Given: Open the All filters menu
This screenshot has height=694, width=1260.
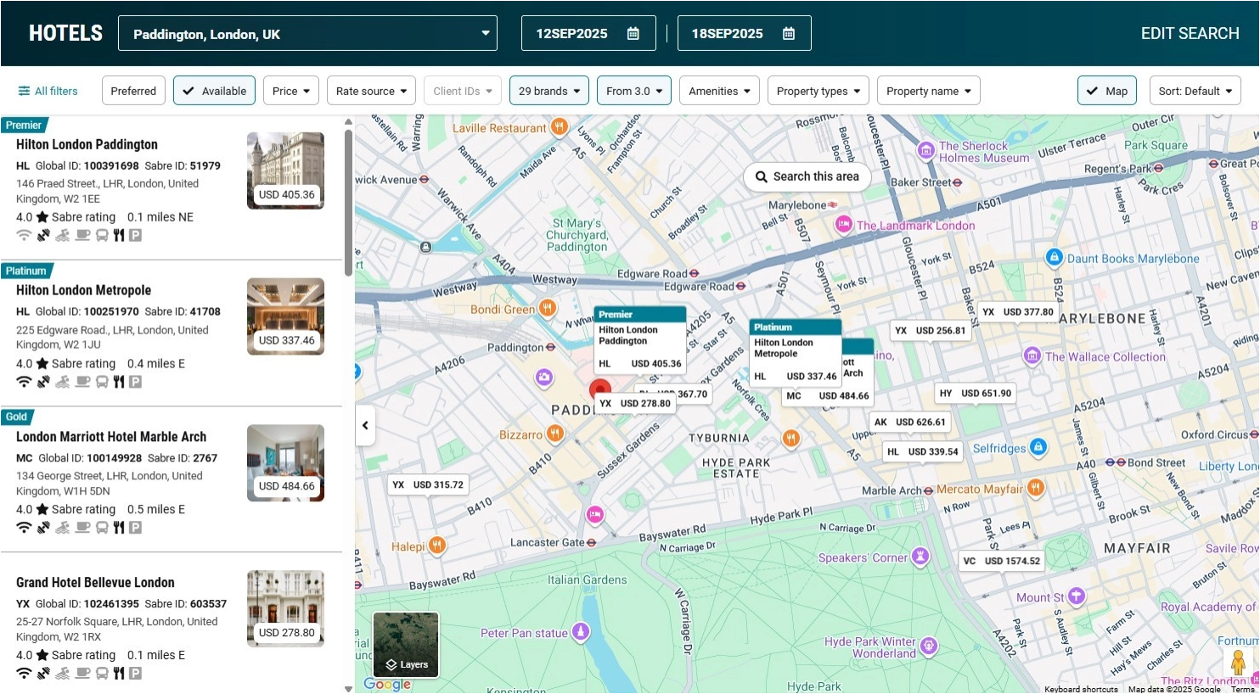Looking at the screenshot, I should coord(48,90).
